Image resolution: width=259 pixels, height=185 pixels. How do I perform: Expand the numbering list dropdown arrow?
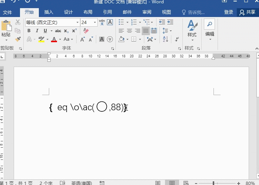point(140,22)
